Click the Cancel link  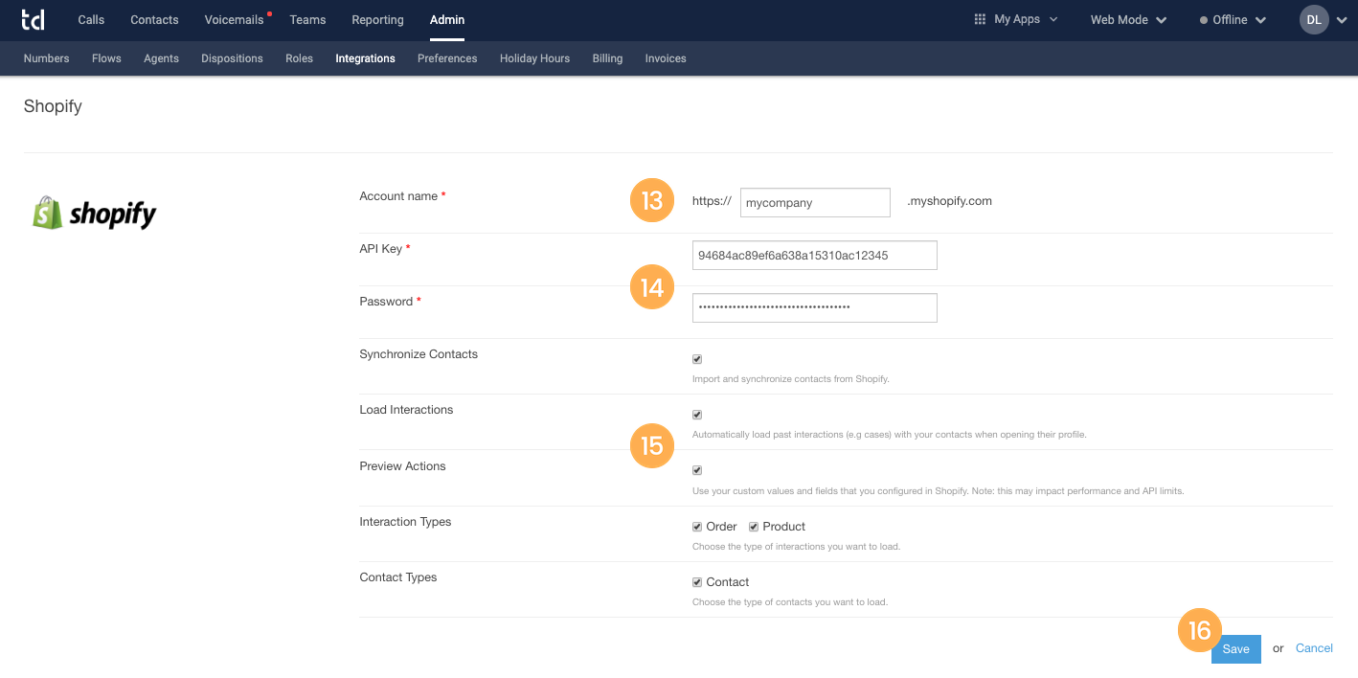click(x=1313, y=648)
